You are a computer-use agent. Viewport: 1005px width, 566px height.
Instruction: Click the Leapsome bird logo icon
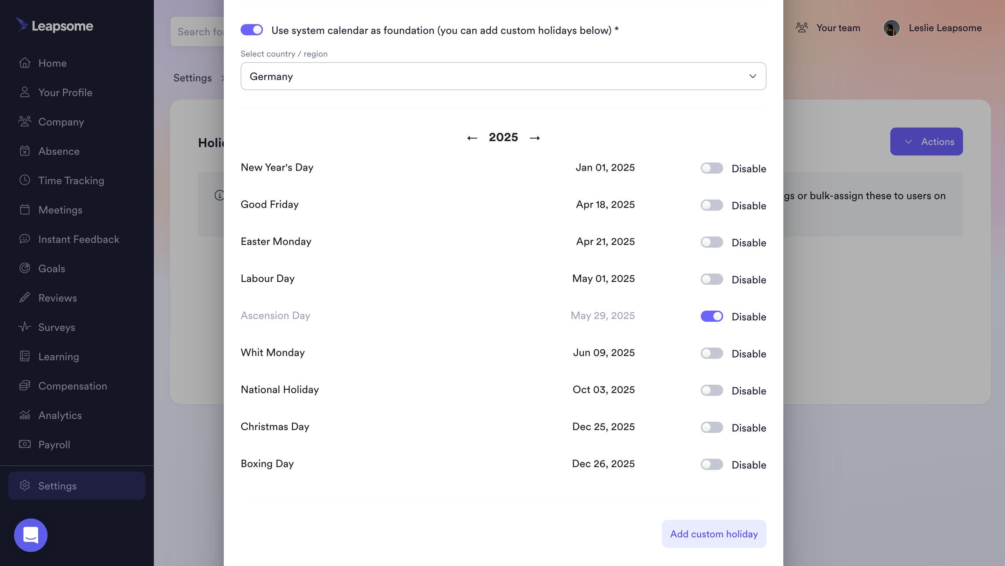point(22,25)
